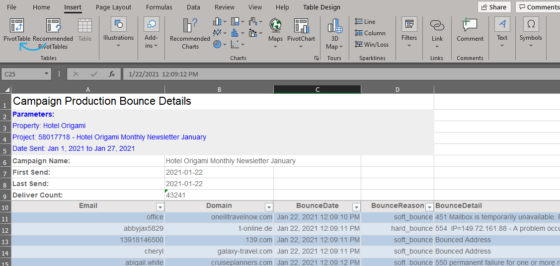560x266 pixels.
Task: Open the Symbols menu
Action: (x=531, y=33)
